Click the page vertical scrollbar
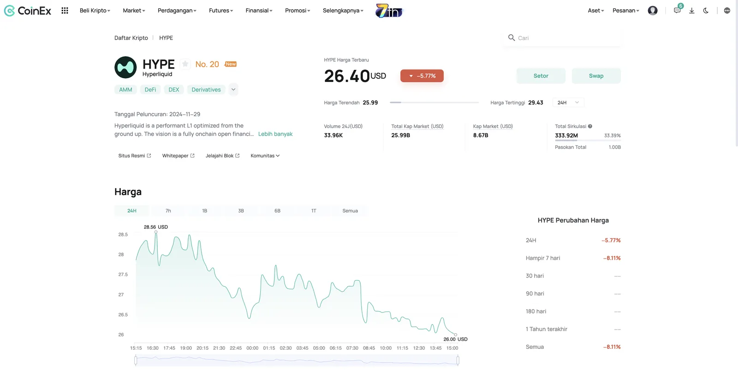738x370 pixels. pos(736,74)
